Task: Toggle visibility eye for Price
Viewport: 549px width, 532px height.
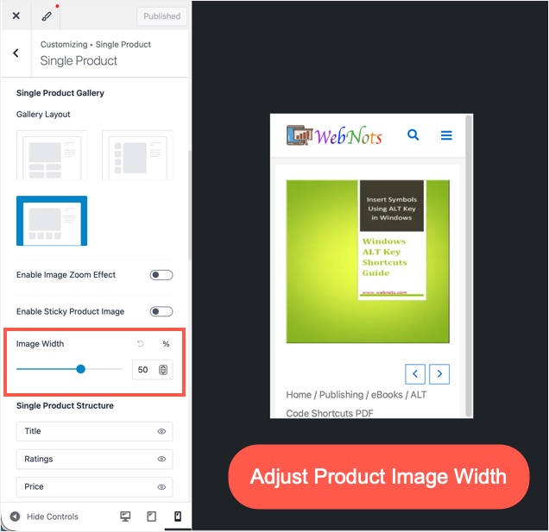Action: point(161,487)
